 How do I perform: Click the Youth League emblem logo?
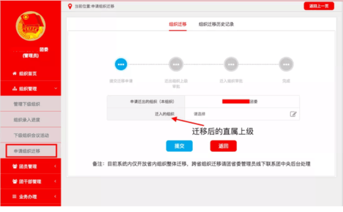click(x=31, y=26)
